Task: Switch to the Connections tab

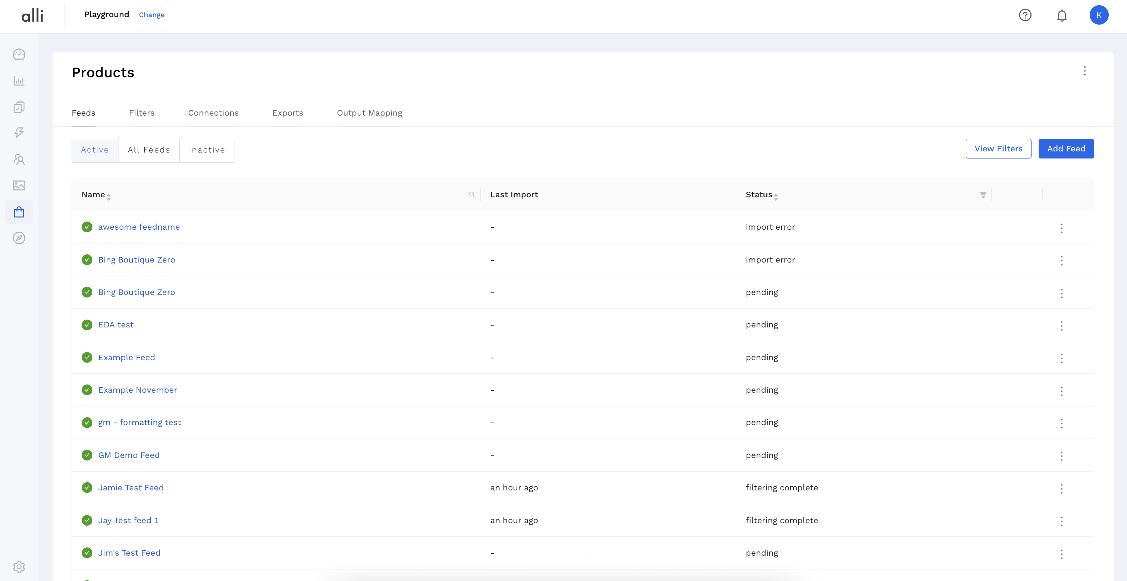Action: (213, 113)
